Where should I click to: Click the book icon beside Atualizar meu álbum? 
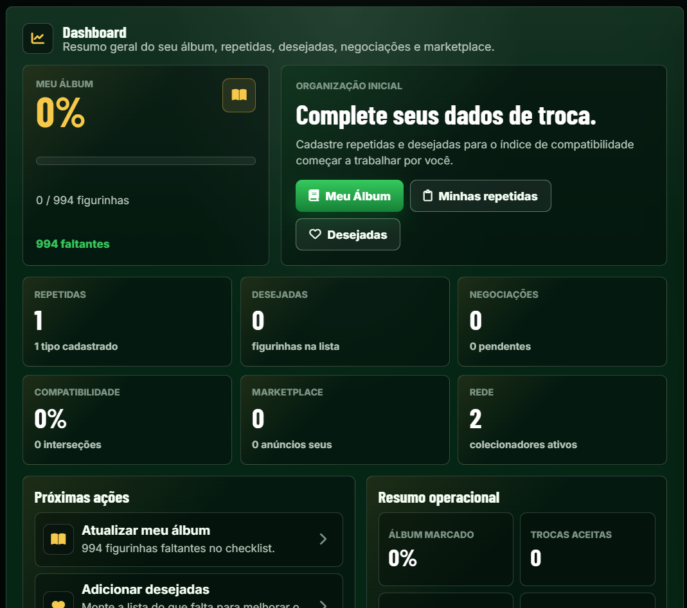tap(58, 539)
